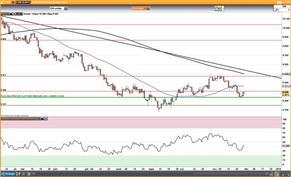Click the circular target icon in price panel header
Image resolution: width=291 pixels, height=177 pixels.
[x=14, y=14]
